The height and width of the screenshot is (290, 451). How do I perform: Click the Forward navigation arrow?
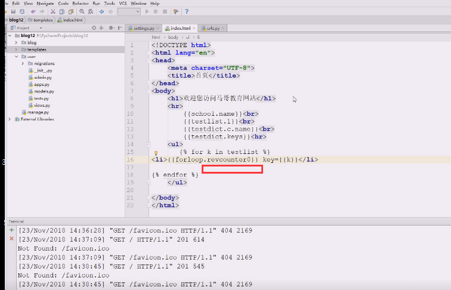tap(110, 11)
